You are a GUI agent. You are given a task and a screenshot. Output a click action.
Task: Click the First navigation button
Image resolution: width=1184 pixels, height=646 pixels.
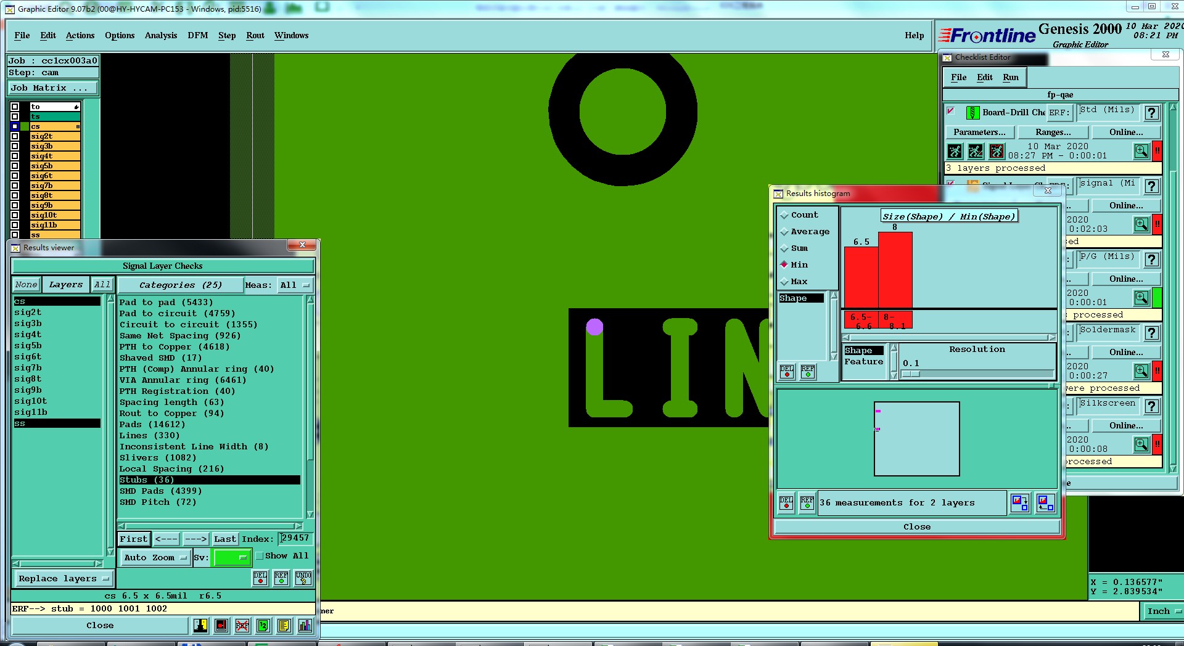(134, 539)
